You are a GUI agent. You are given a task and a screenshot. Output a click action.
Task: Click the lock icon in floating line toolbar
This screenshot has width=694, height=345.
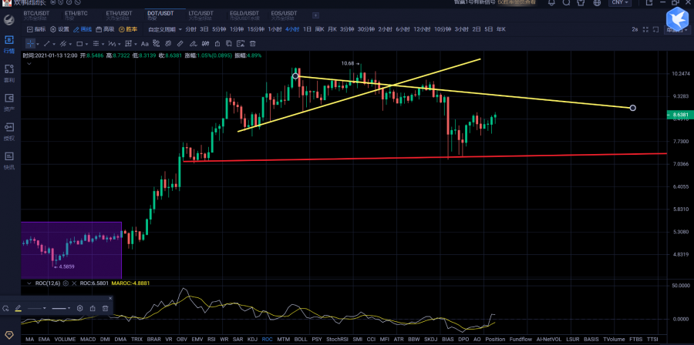pos(93,308)
